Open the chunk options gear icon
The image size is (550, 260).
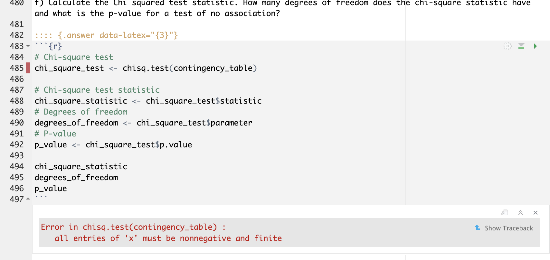click(x=507, y=46)
